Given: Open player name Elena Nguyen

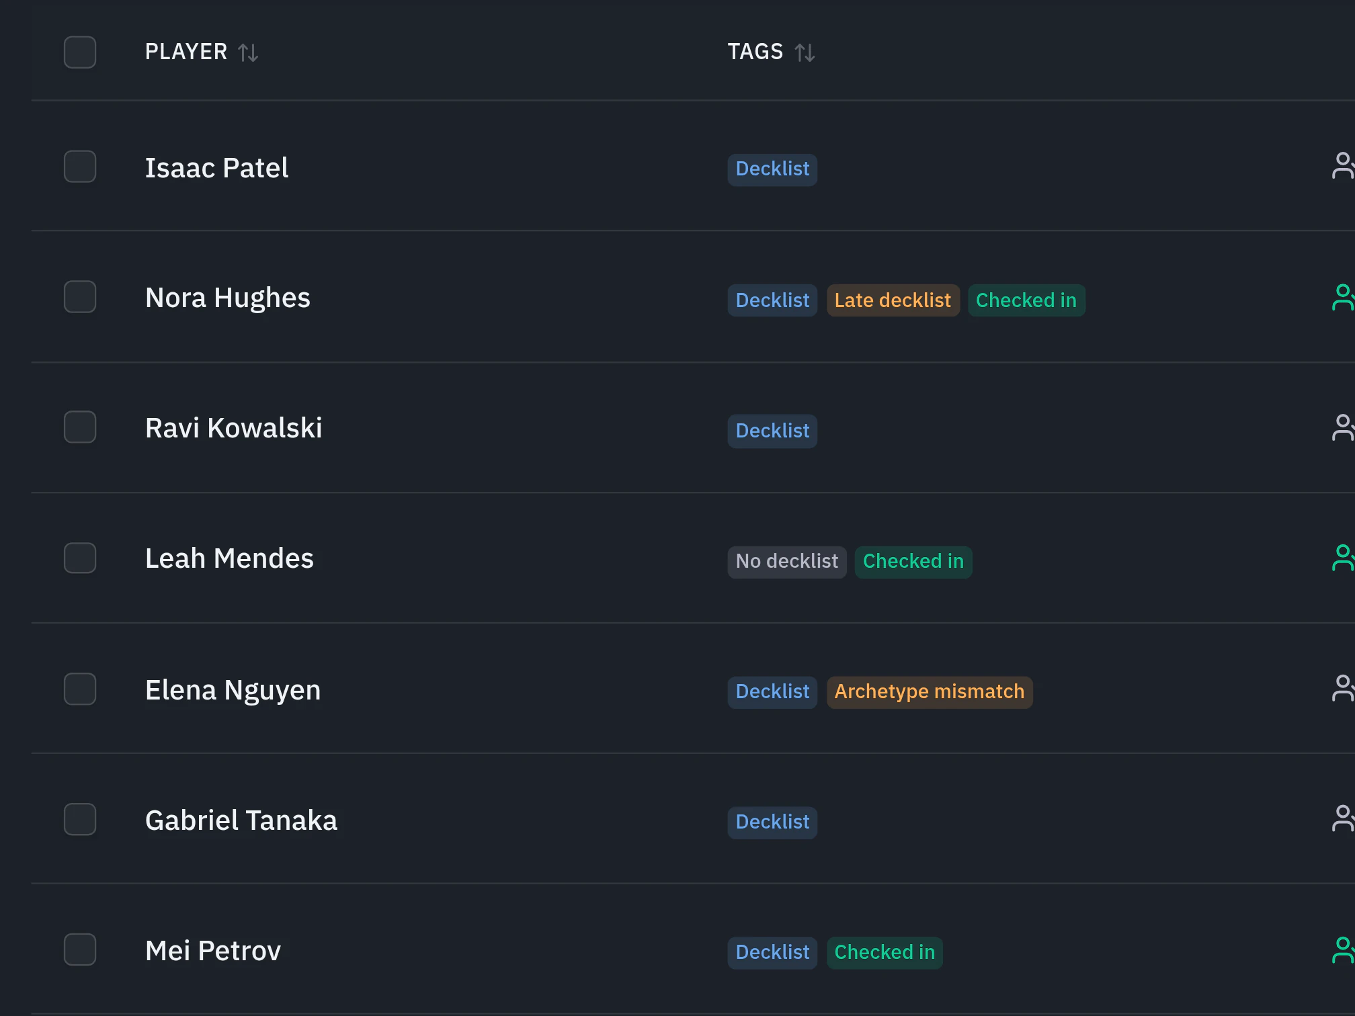Looking at the screenshot, I should [x=233, y=690].
